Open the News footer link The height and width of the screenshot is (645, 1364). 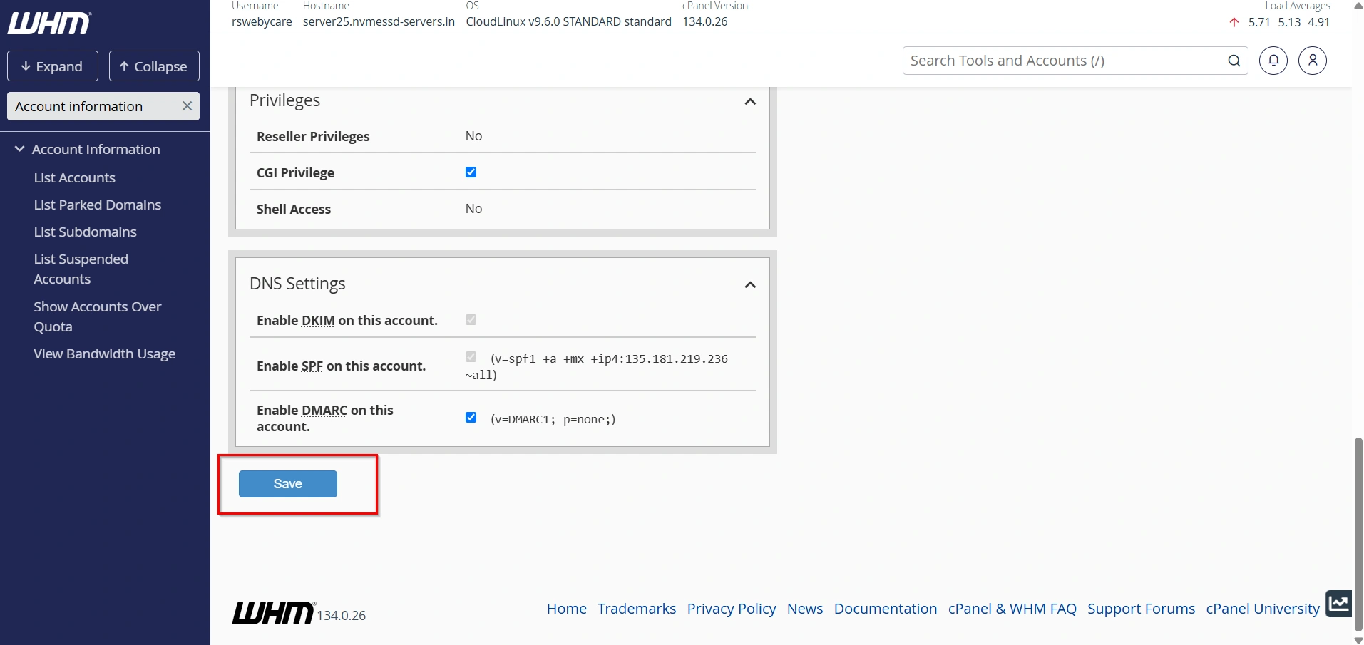(805, 609)
